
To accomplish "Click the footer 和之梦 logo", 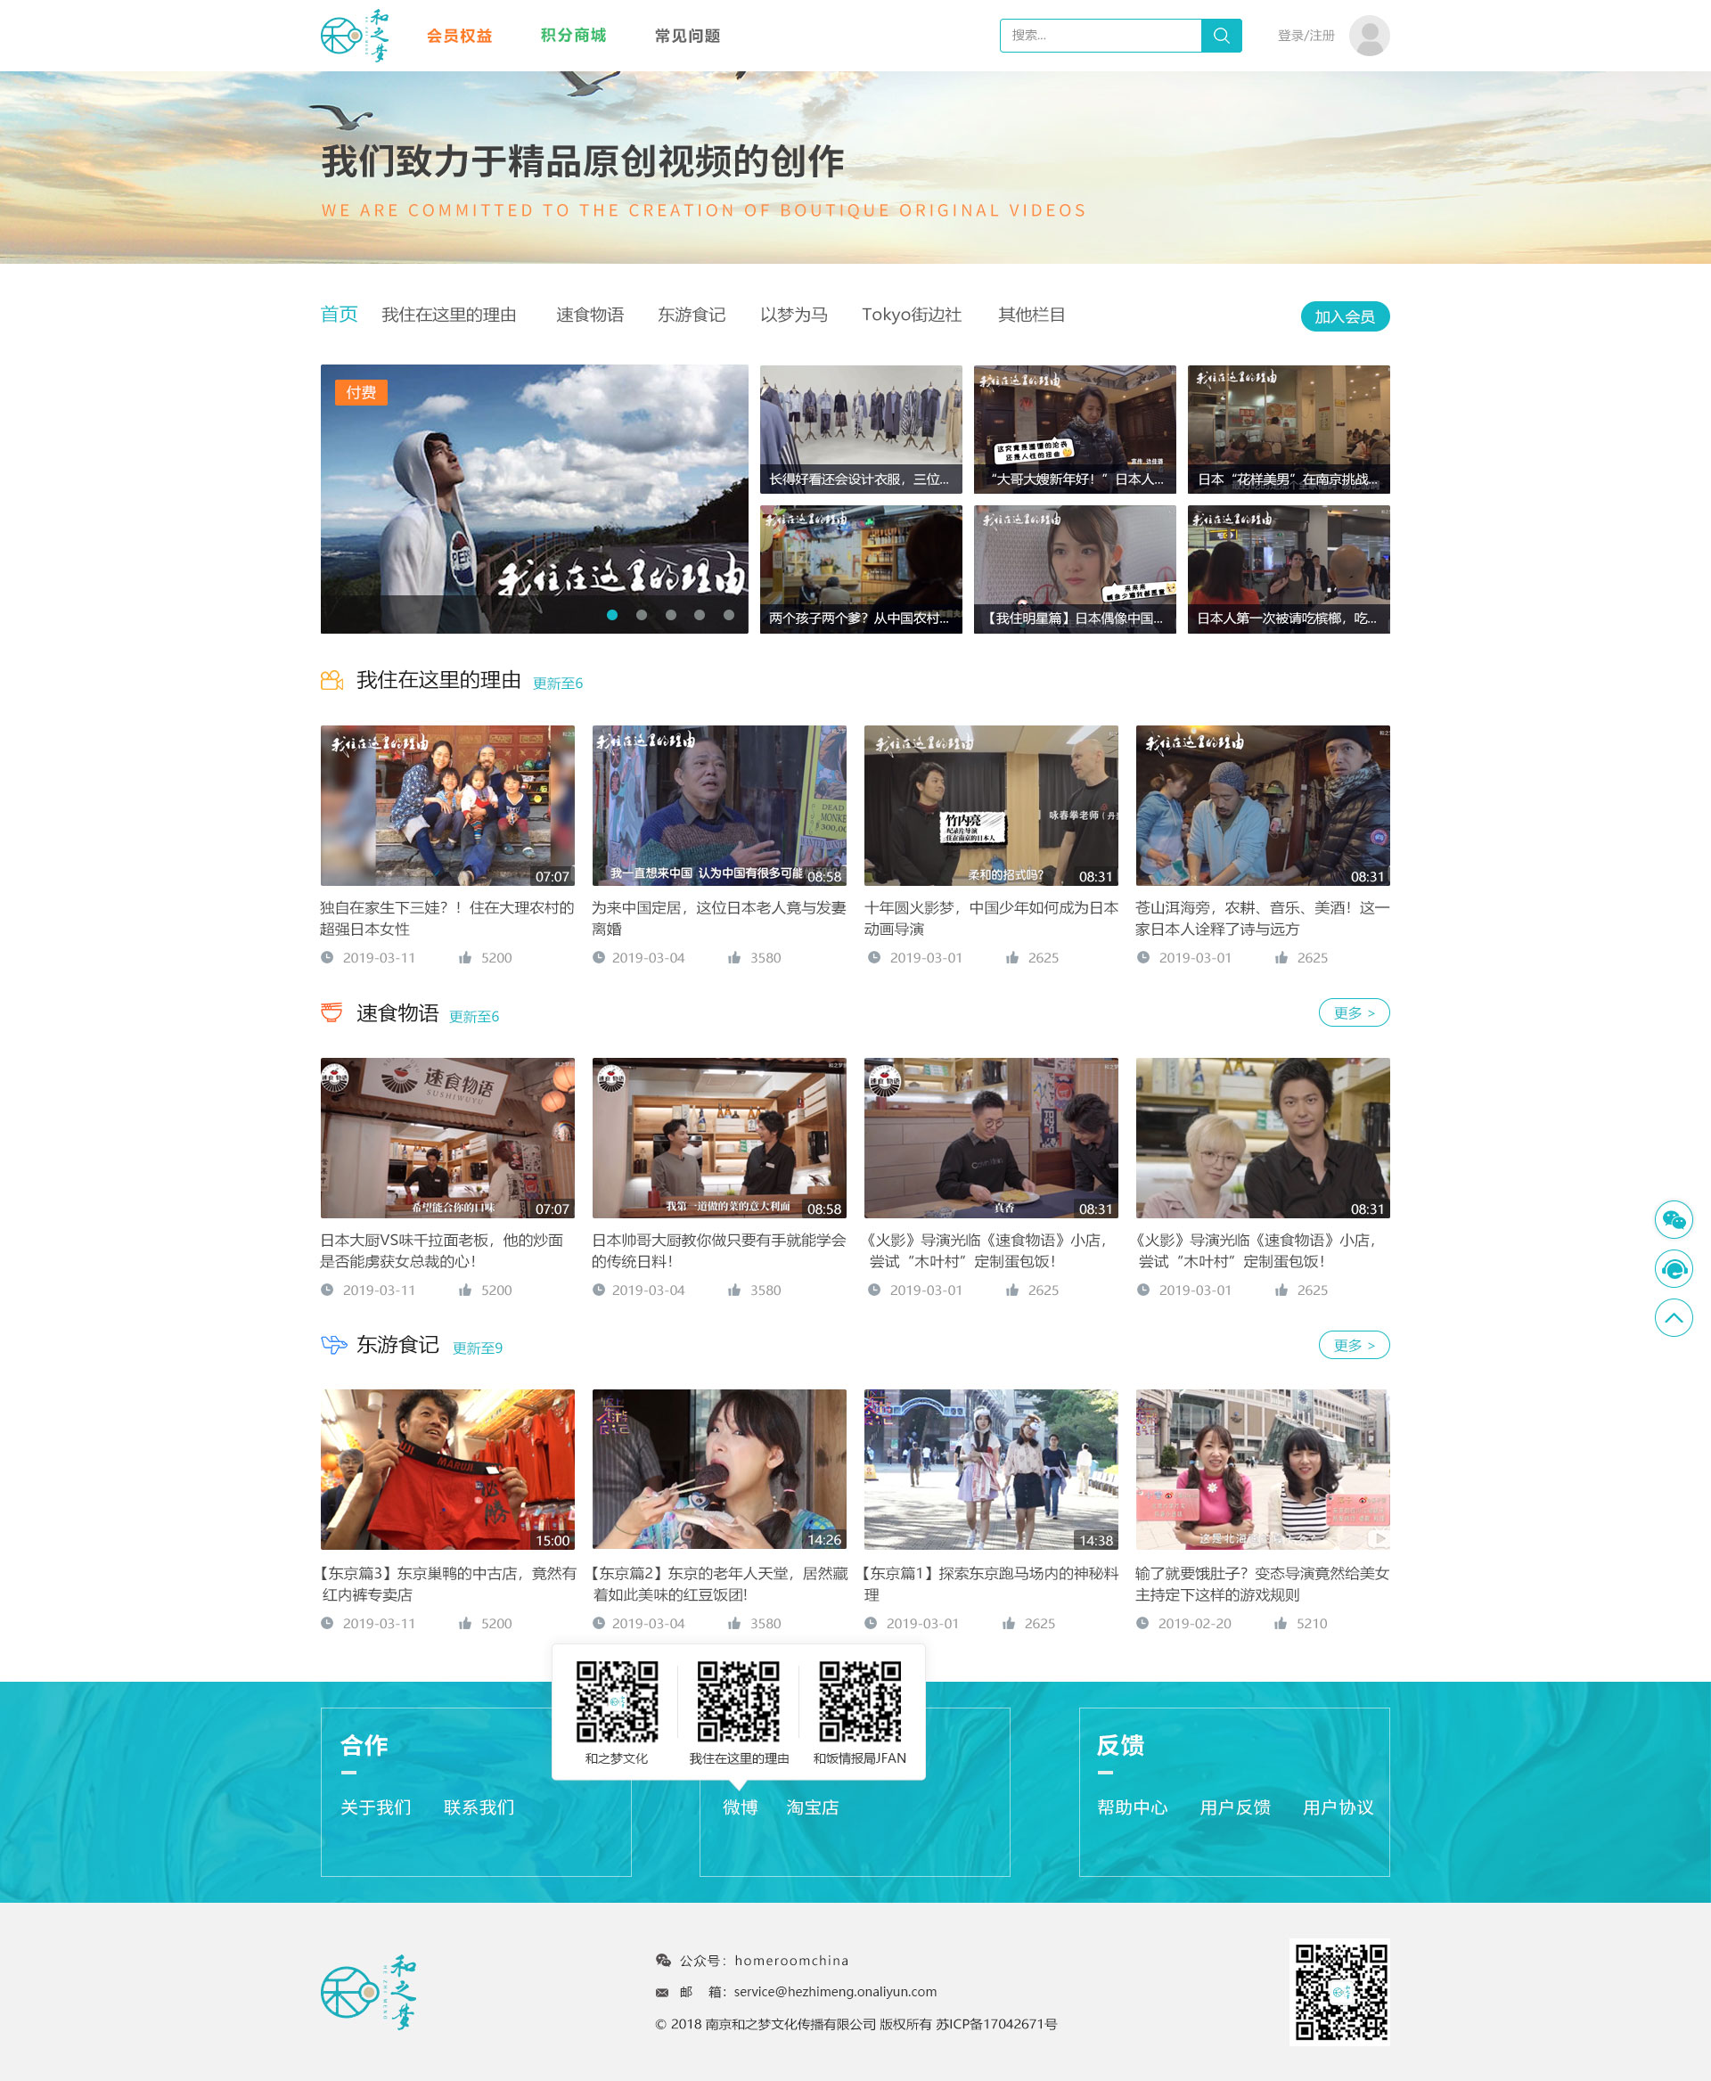I will (x=369, y=1992).
